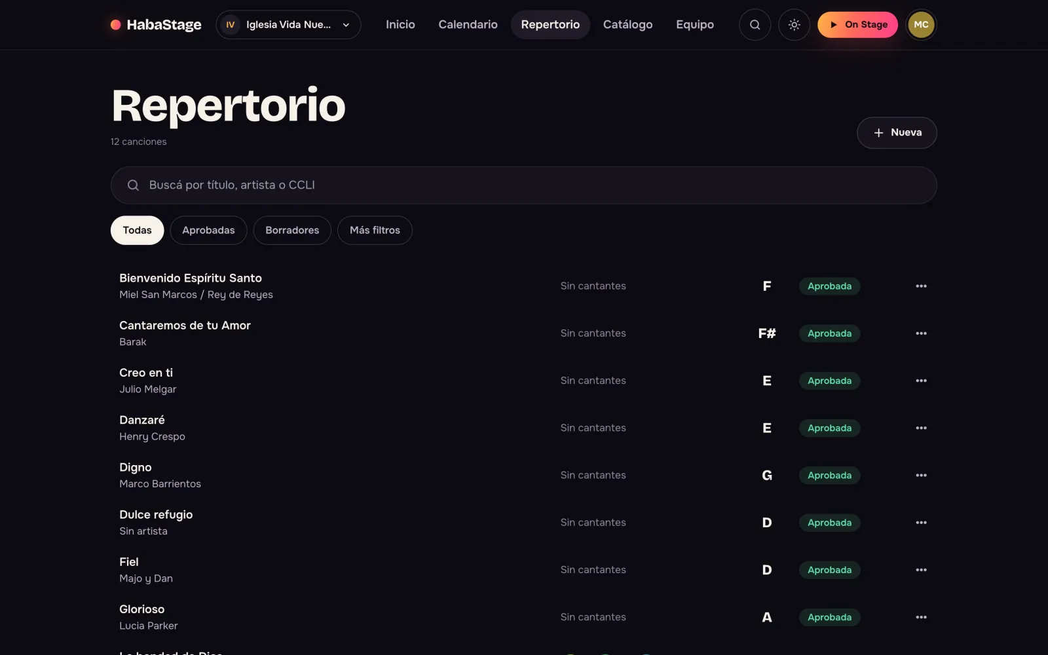Screen dimensions: 1048x655
Task: Click Sin cantantes for Danzaré
Action: 593,428
